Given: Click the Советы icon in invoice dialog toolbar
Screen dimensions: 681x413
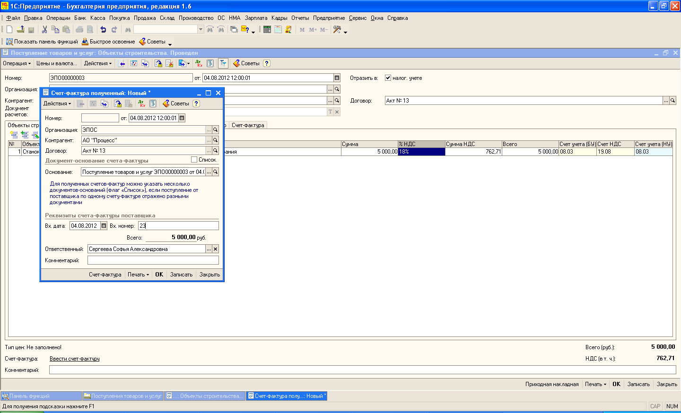Looking at the screenshot, I should [176, 103].
